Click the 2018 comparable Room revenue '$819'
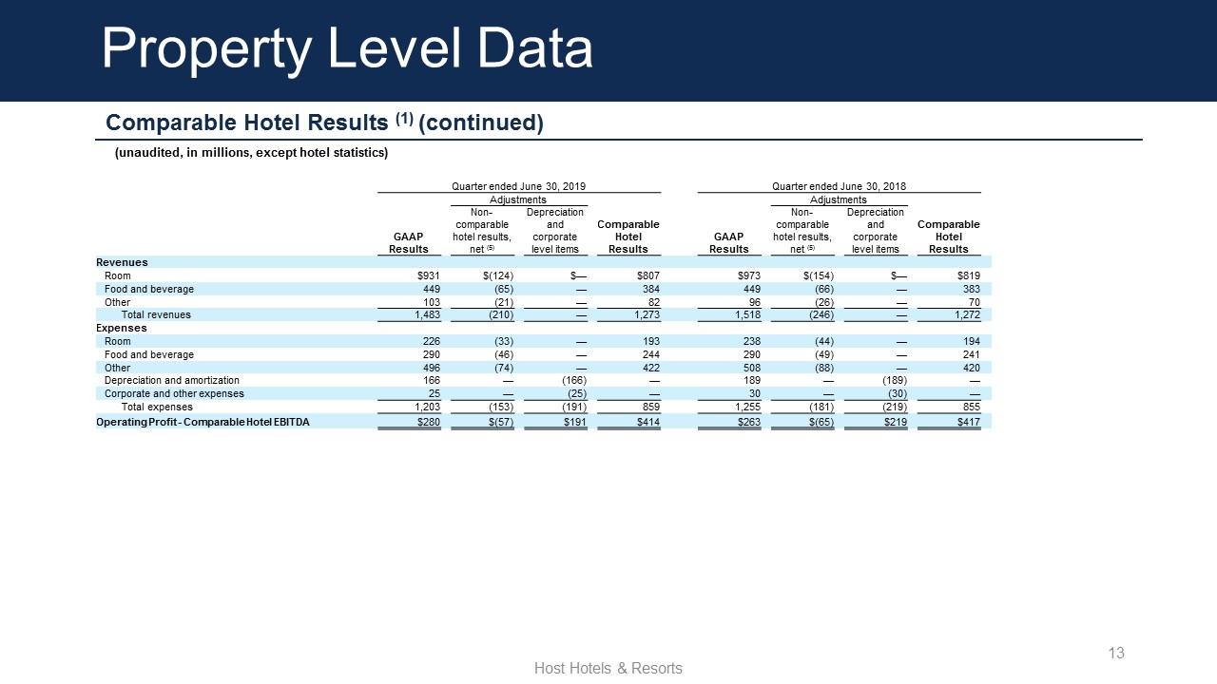Screen dimensions: 1217x684 [967, 275]
